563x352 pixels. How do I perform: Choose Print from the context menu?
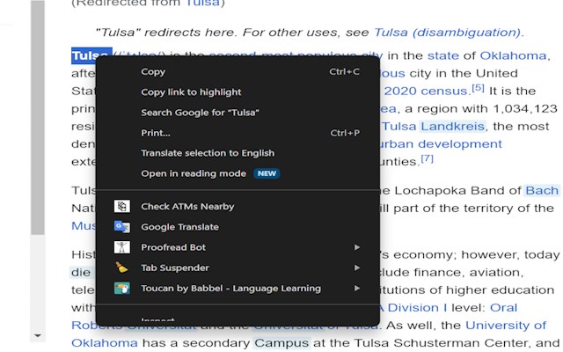pyautogui.click(x=156, y=133)
